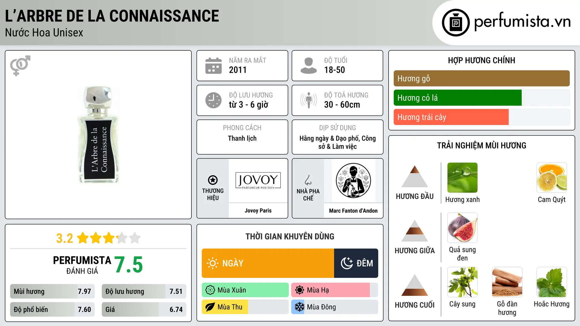Screen dimensions: 580x326
Task: Click the clock icon beside Độ lưu hương
Action: tap(214, 100)
